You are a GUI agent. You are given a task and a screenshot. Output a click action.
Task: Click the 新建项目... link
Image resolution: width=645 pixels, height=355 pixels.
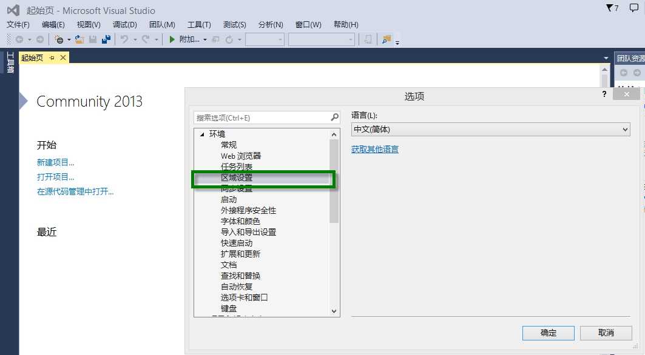pyautogui.click(x=56, y=162)
